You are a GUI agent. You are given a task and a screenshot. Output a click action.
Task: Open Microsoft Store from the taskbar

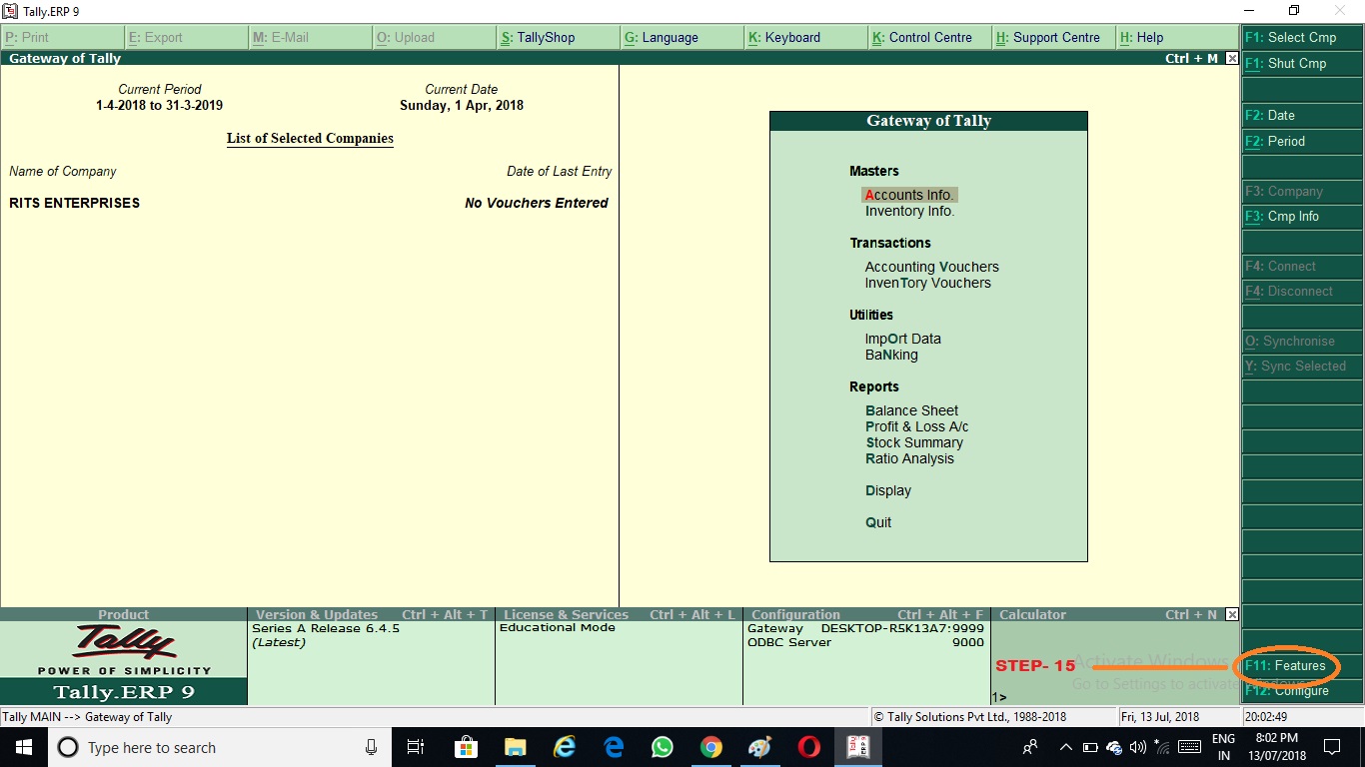pyautogui.click(x=466, y=747)
